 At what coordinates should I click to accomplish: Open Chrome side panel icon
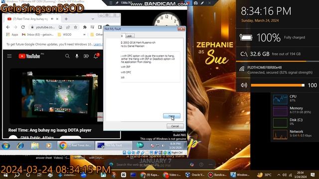100,27
